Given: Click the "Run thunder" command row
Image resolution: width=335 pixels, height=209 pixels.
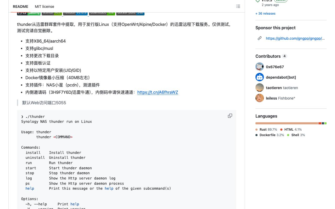Looking at the screenshot, I should click(49, 163).
